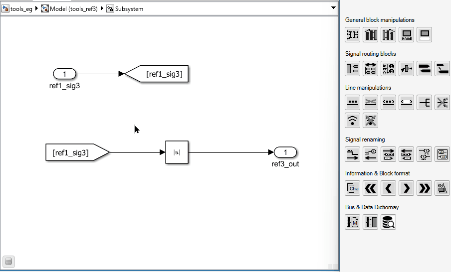Select the Goto block [ref1_sig3]

[157, 74]
